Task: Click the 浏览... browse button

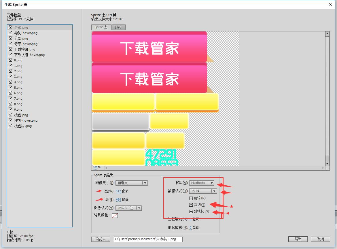Action: point(101,239)
